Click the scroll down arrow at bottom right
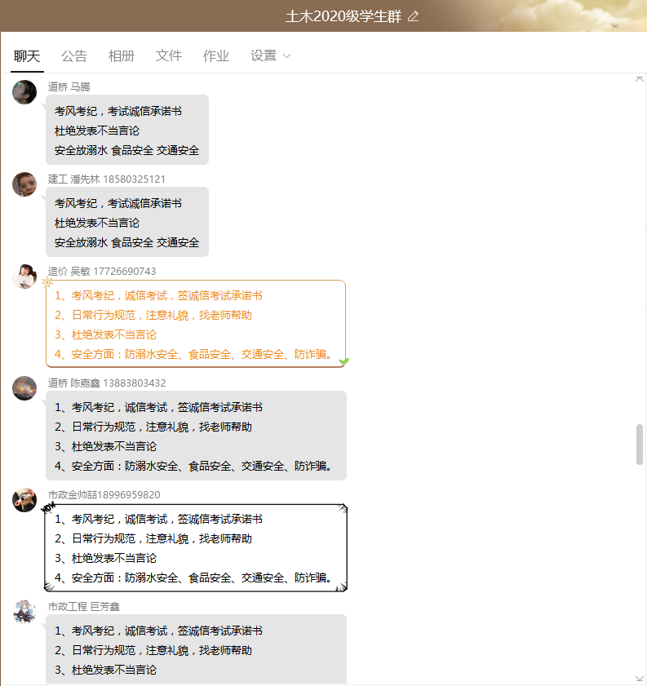The image size is (647, 686). 639,679
